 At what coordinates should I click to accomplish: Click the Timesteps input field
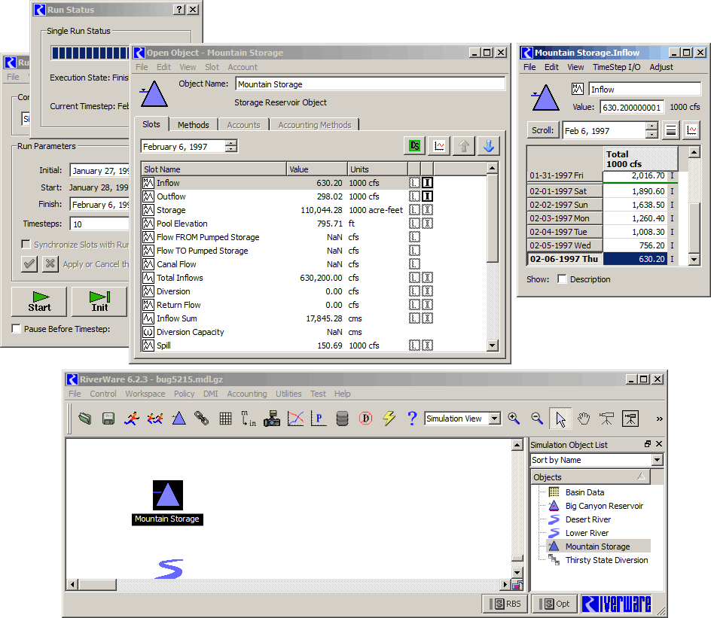(99, 224)
